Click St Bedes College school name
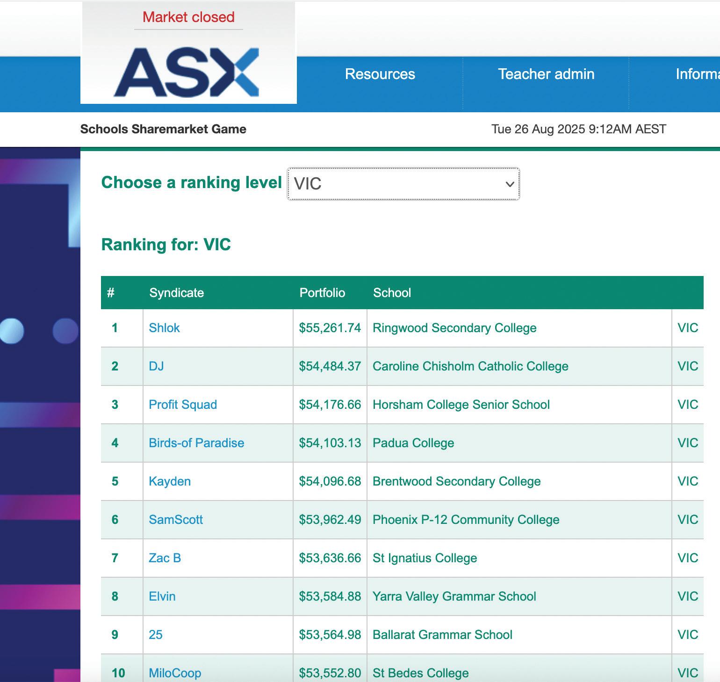 [421, 673]
